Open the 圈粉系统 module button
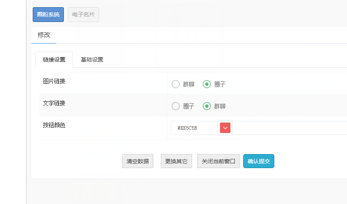Screen dimensions: 347x204 tap(48, 14)
